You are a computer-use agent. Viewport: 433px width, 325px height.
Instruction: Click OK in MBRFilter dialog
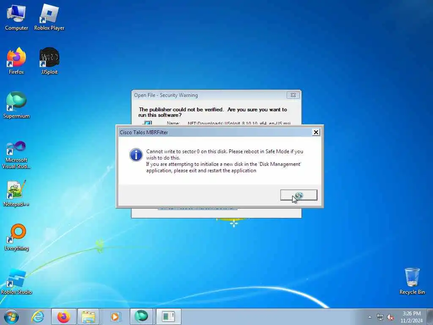pyautogui.click(x=299, y=195)
